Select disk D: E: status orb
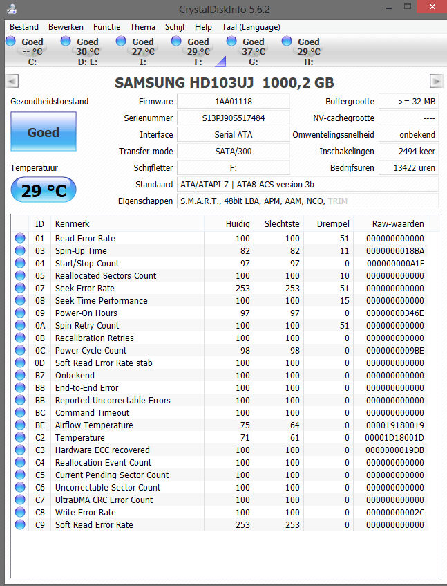 pos(66,41)
